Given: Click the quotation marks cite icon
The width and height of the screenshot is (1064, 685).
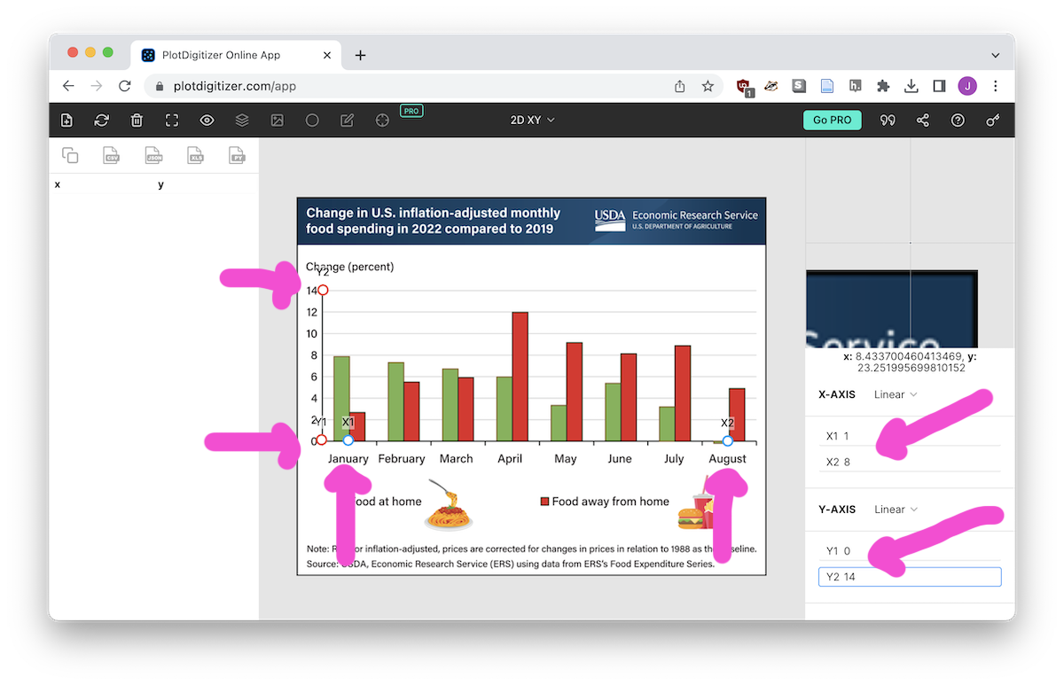Looking at the screenshot, I should pos(888,121).
